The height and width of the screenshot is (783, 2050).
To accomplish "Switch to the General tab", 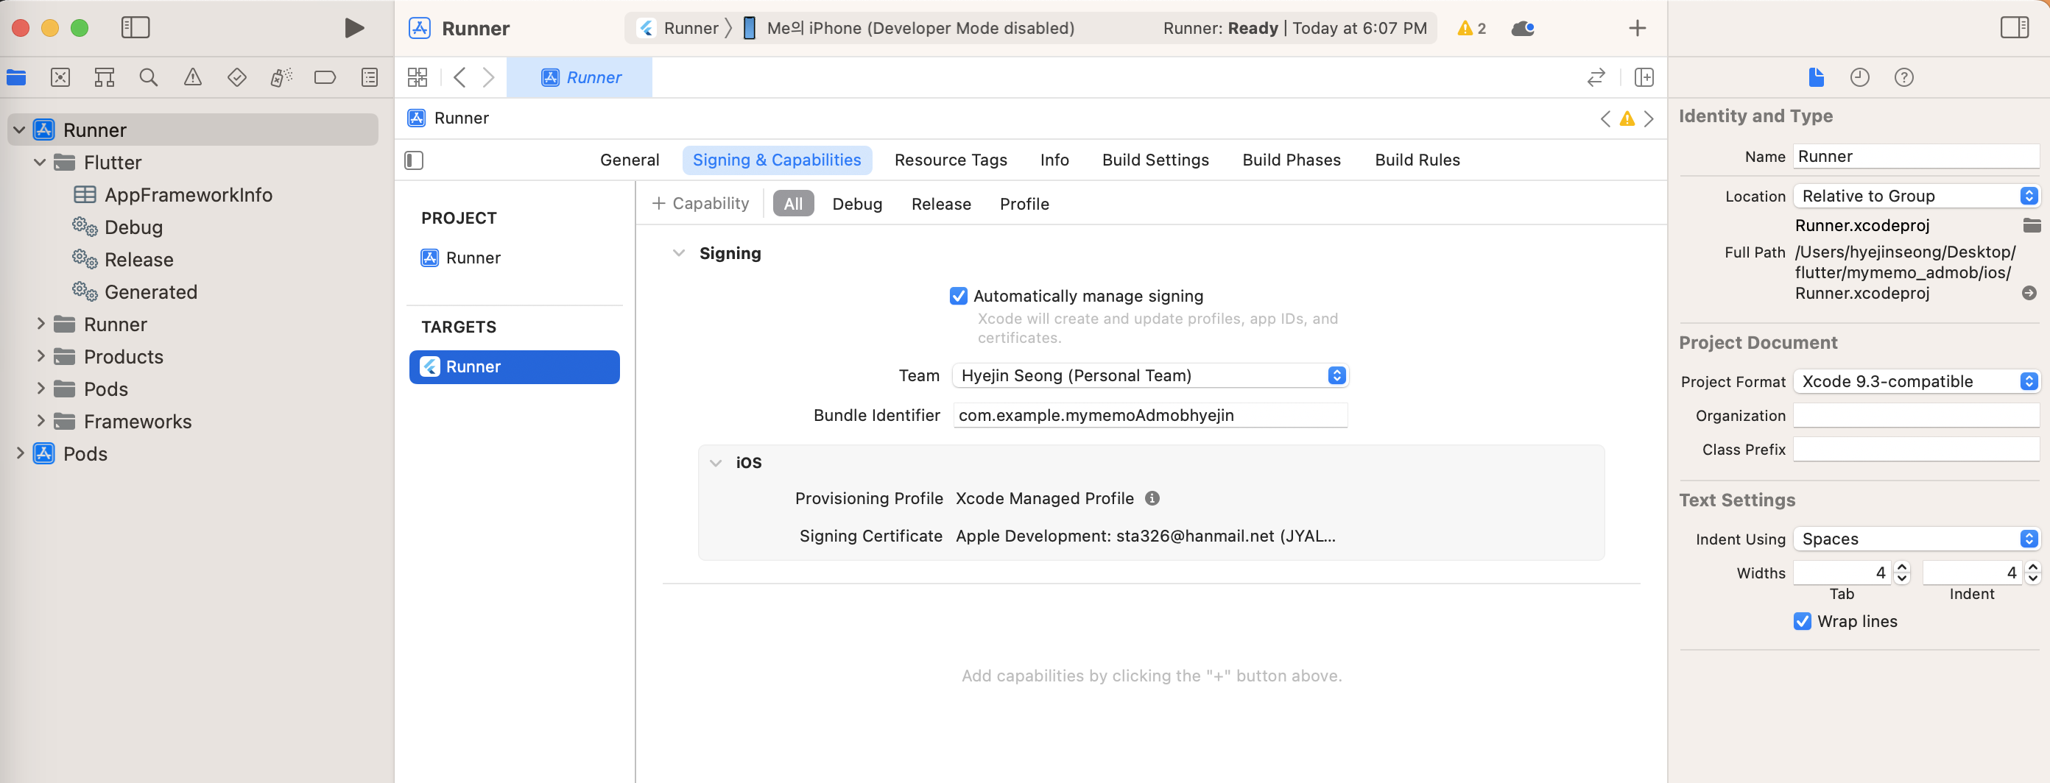I will pyautogui.click(x=630, y=160).
